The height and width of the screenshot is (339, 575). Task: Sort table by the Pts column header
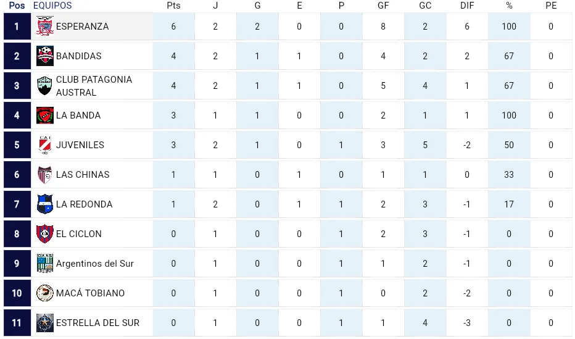click(x=173, y=6)
